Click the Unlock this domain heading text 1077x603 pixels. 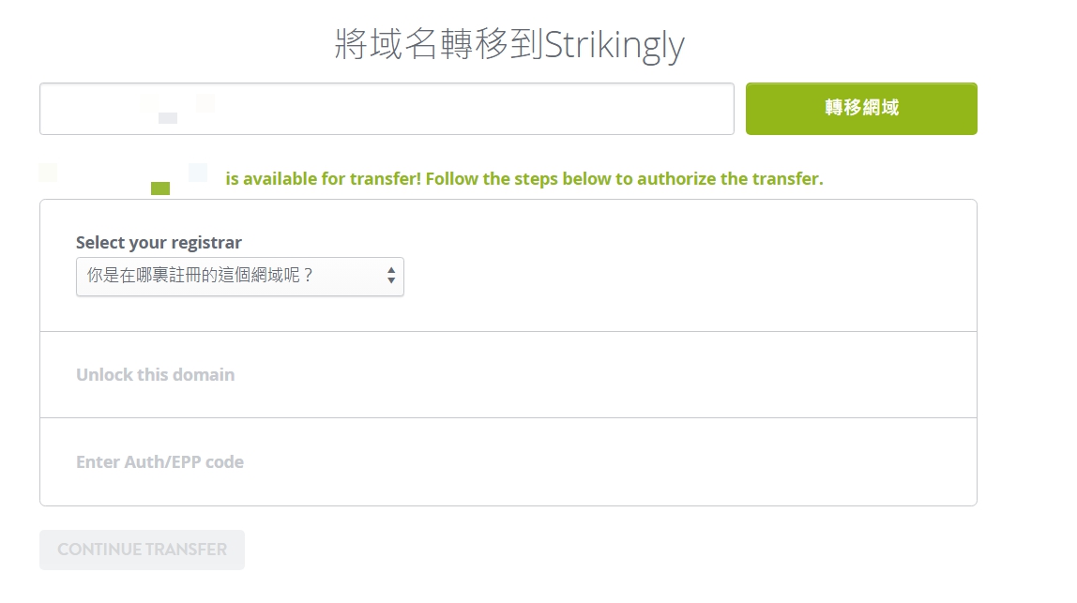[x=155, y=375]
